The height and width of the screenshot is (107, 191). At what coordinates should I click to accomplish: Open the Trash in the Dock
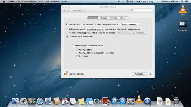coord(176,101)
